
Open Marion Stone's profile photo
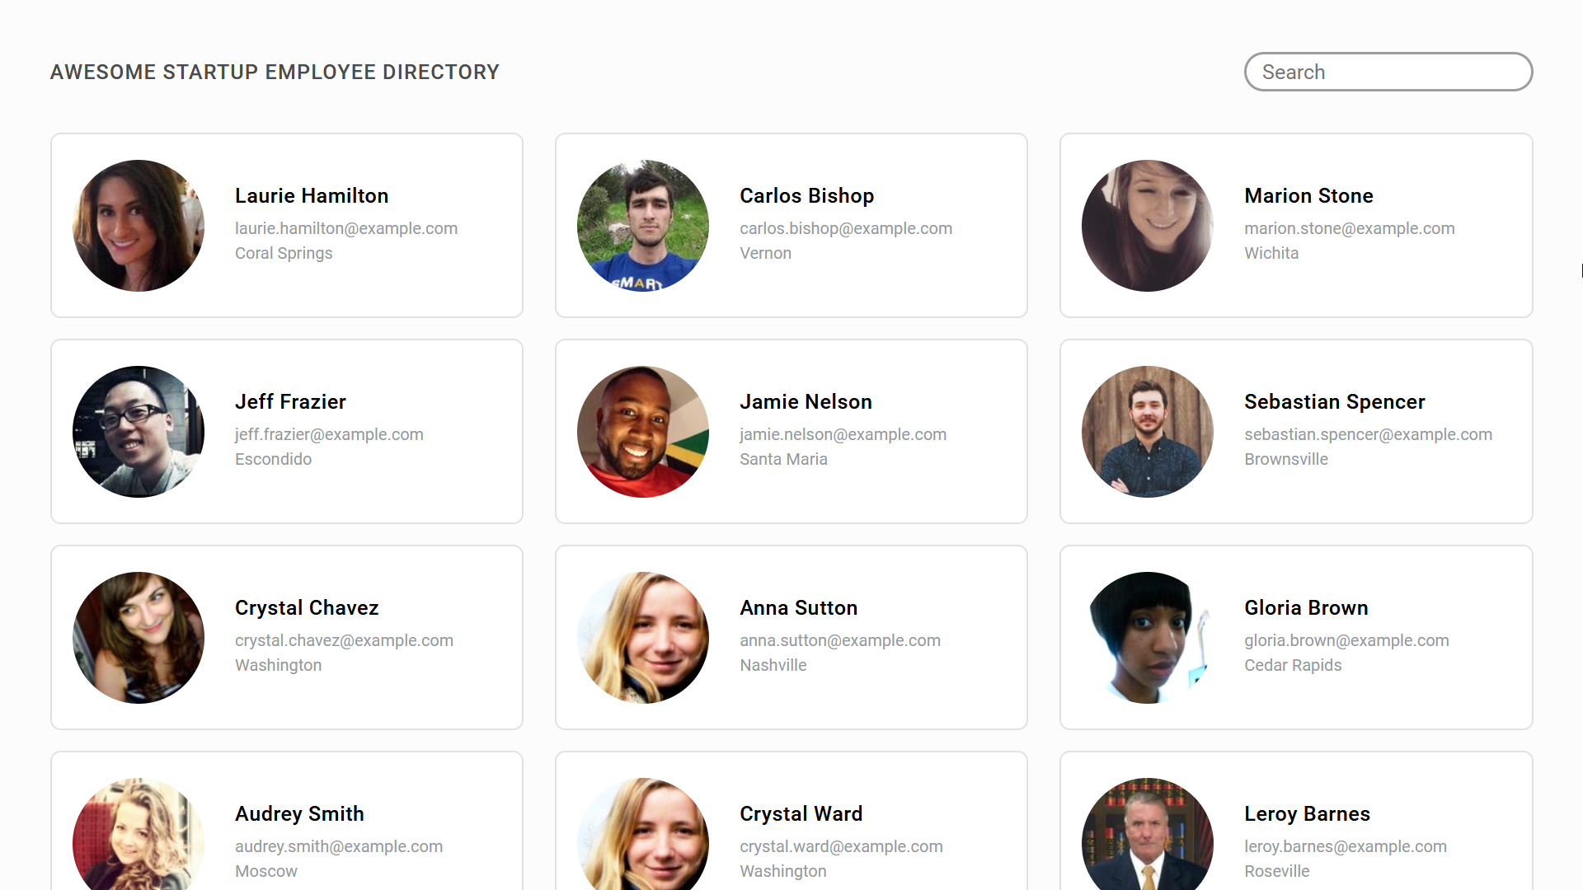coord(1148,226)
